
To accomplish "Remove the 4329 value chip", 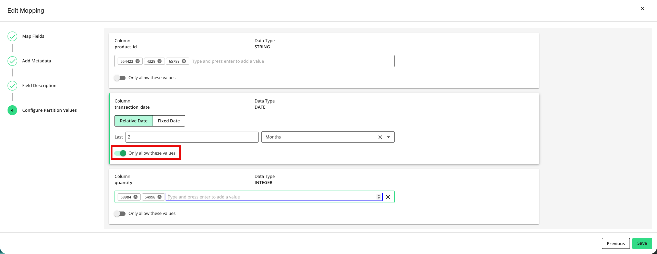I will coord(159,61).
